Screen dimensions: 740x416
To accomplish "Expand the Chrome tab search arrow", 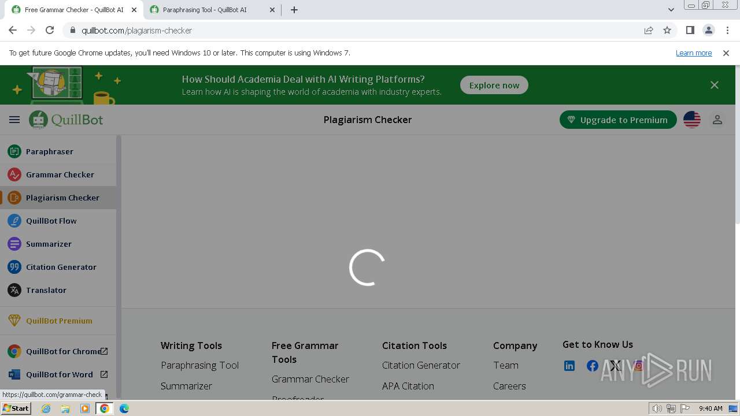I will pos(671,9).
